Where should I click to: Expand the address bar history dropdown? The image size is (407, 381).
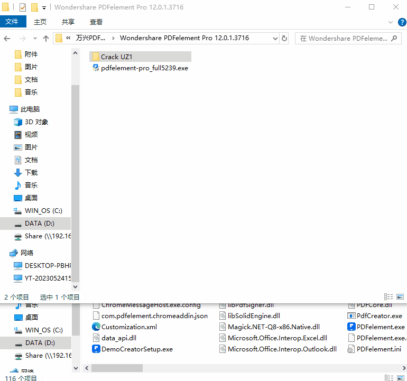(275, 39)
